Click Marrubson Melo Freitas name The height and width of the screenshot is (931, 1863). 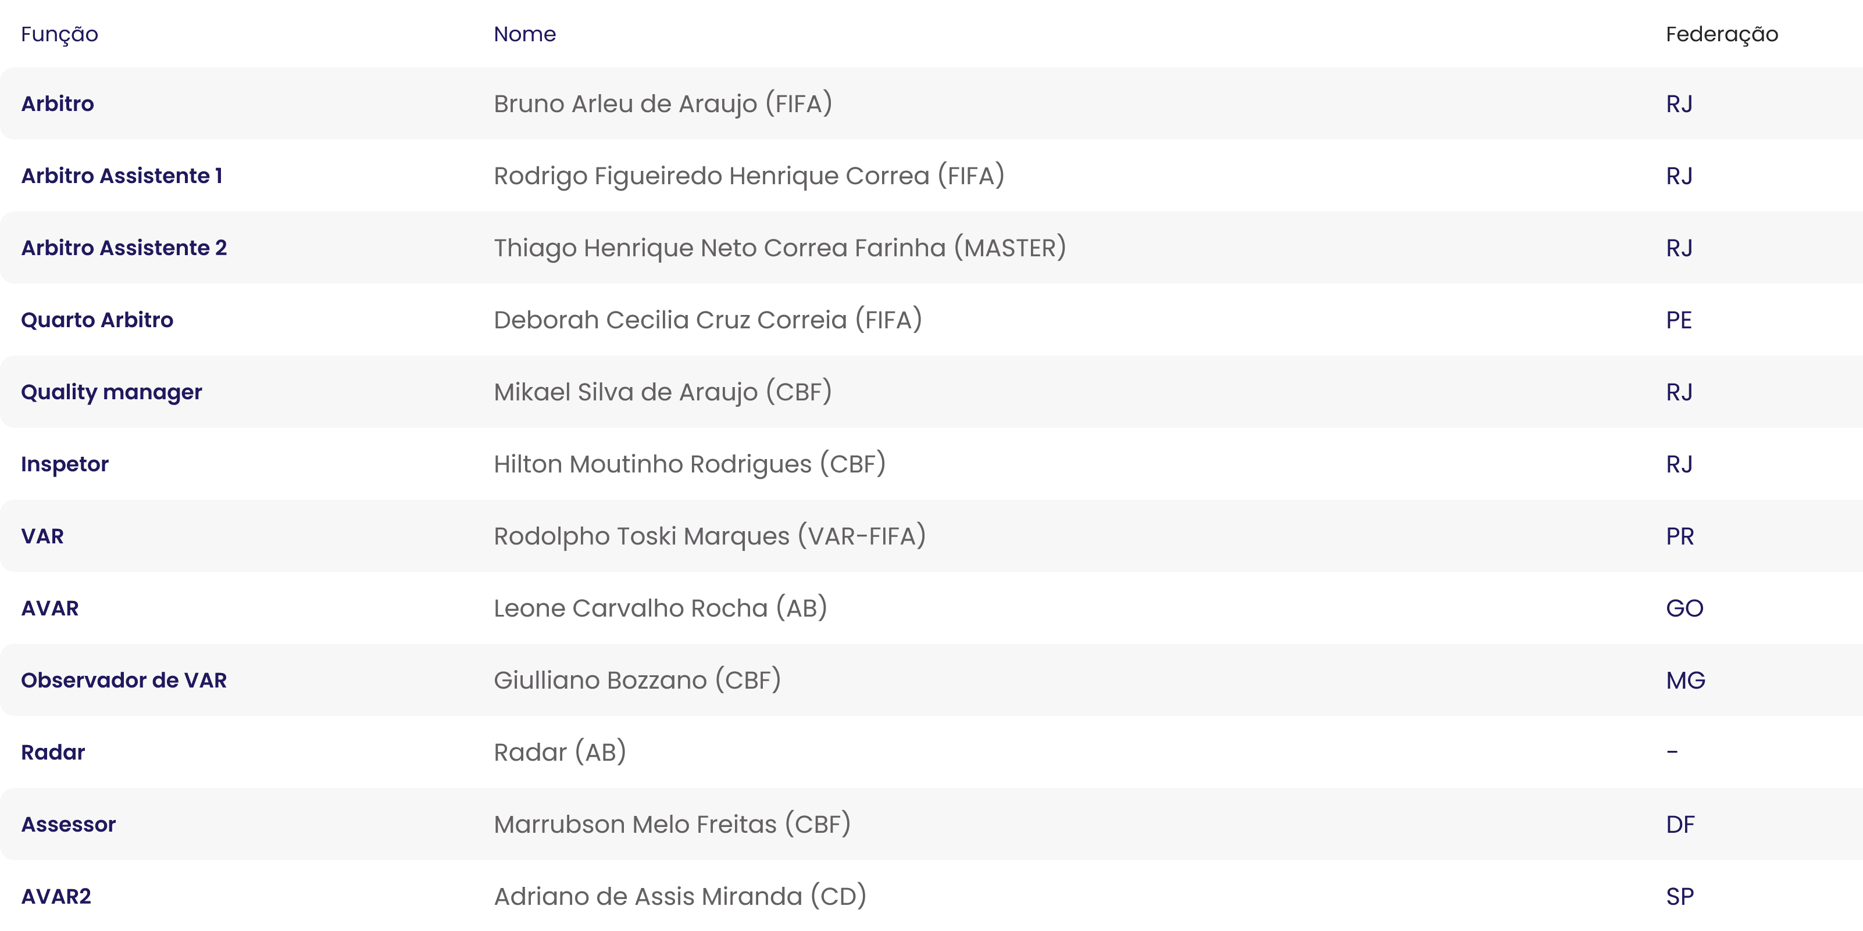click(x=672, y=824)
